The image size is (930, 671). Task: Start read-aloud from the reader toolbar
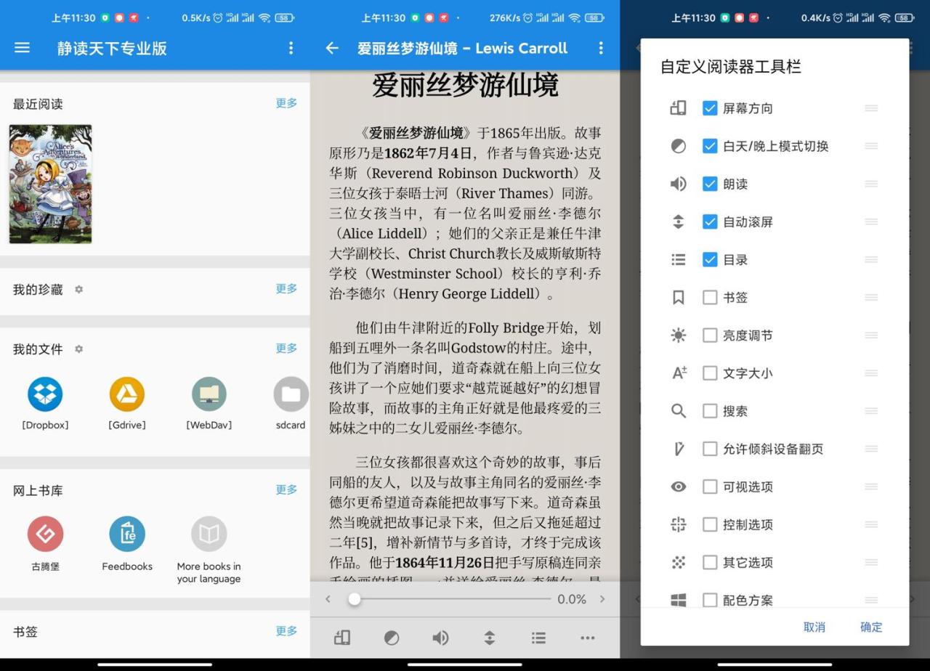point(440,638)
